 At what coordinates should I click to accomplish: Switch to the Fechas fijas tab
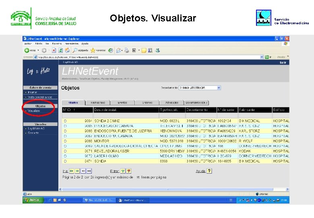[98, 103]
